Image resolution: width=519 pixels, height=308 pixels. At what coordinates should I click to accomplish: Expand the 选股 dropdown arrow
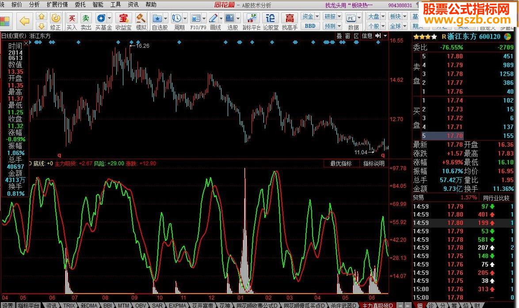tap(238, 18)
